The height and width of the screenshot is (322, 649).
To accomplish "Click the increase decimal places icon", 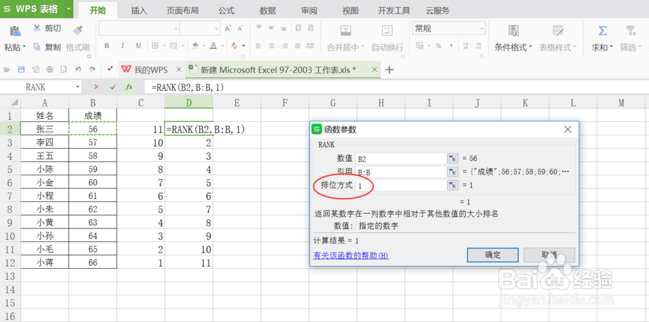I will (465, 46).
